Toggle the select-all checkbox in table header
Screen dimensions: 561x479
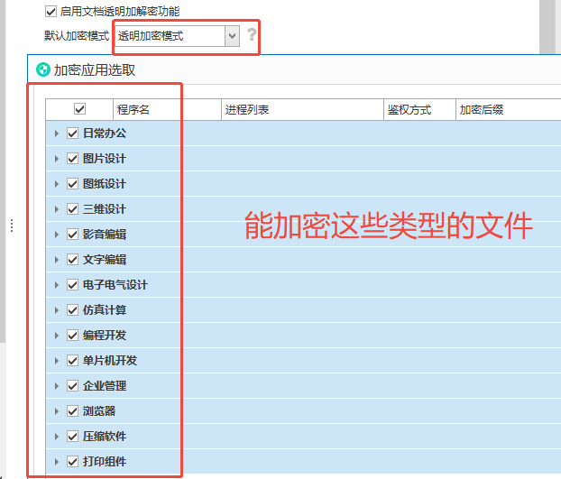pos(79,109)
